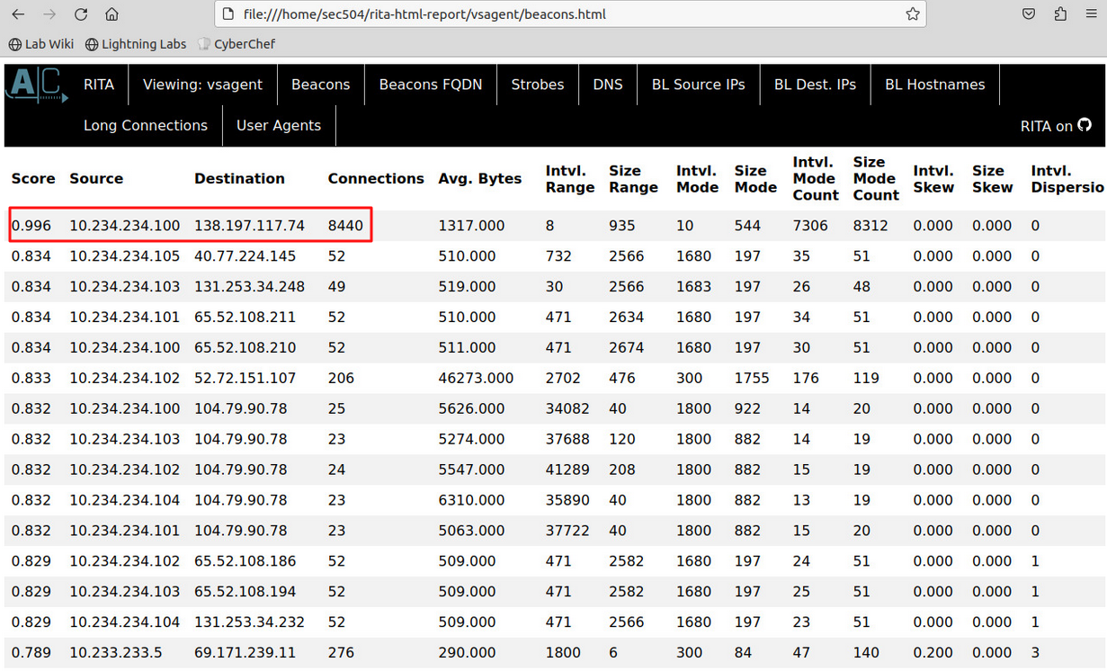Open the BL Dest. IPs page
The width and height of the screenshot is (1107, 671).
(x=816, y=85)
